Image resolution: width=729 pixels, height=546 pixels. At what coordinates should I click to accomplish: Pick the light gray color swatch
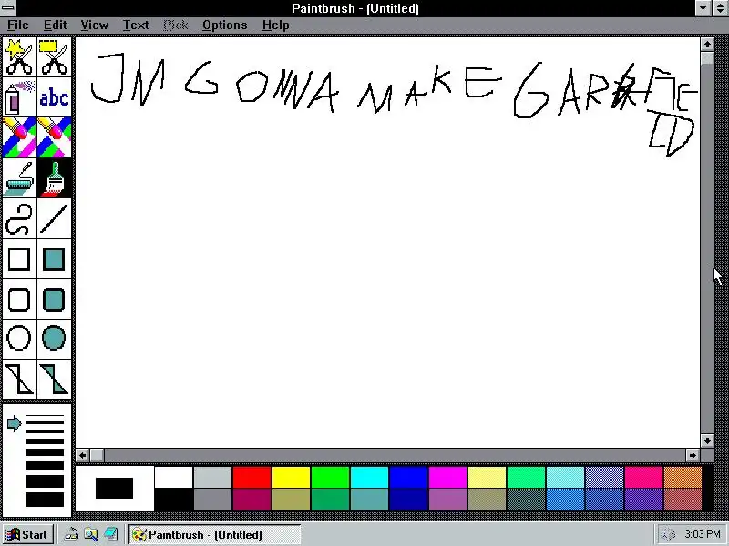[212, 477]
